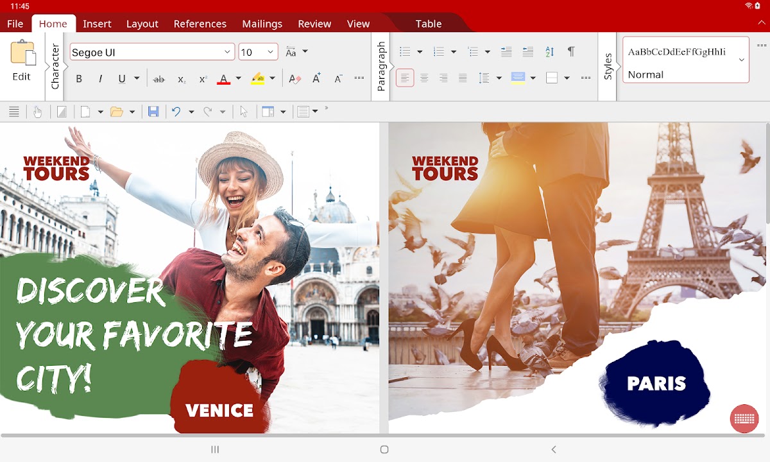Toggle bold formatting
The width and height of the screenshot is (770, 462).
coord(79,79)
